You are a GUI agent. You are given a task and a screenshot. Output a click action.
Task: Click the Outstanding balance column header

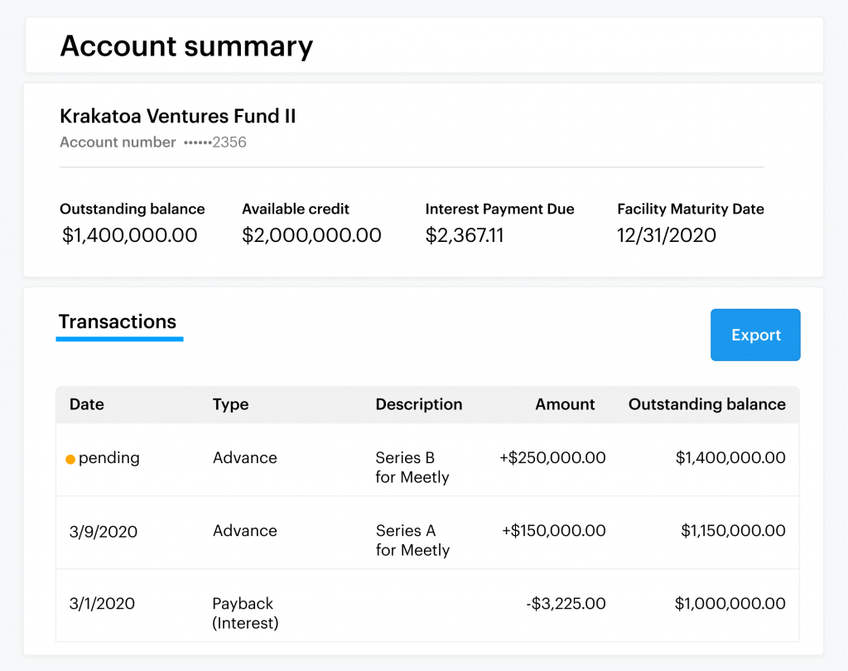tap(706, 404)
